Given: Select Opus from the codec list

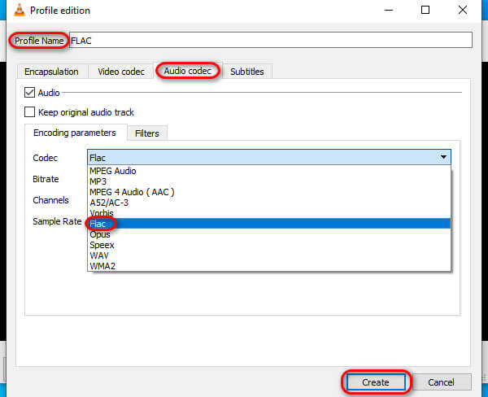Looking at the screenshot, I should (x=101, y=233).
